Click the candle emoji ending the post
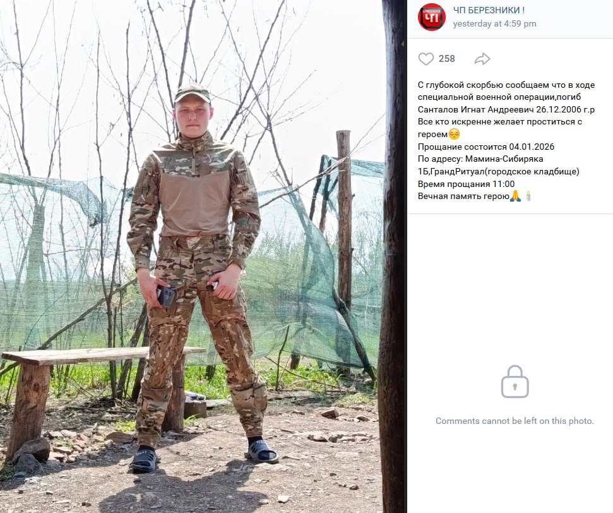613x513 pixels. pyautogui.click(x=528, y=196)
